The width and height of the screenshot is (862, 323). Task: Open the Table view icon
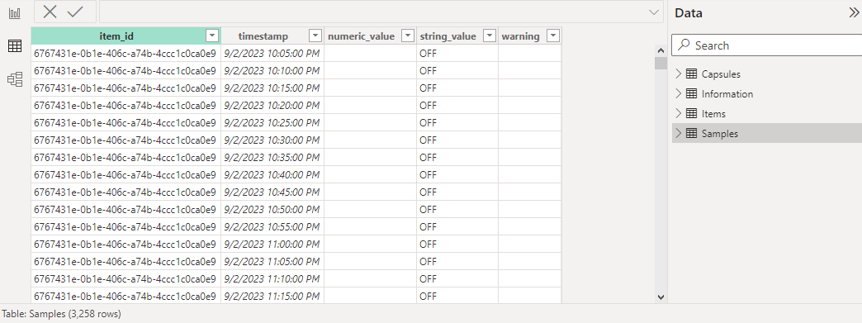(x=15, y=46)
